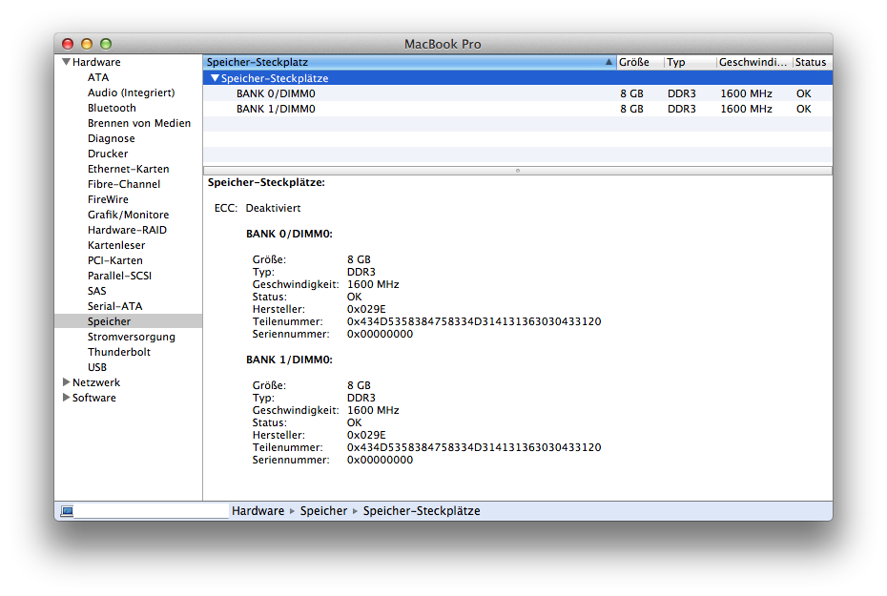The height and width of the screenshot is (596, 887).
Task: Show Serial-ATA information
Action: [114, 306]
